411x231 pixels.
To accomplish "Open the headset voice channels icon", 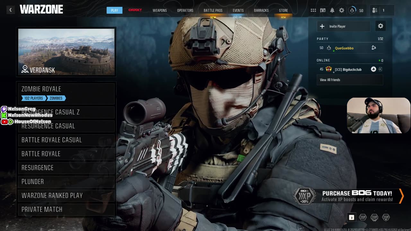I will [323, 10].
